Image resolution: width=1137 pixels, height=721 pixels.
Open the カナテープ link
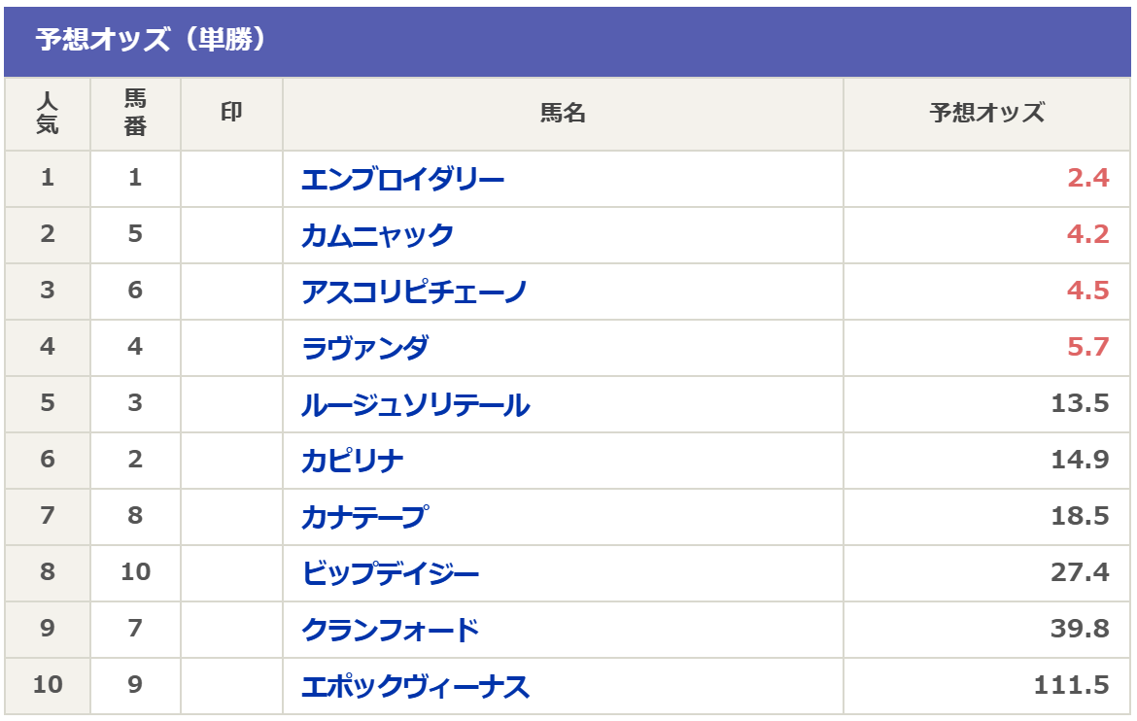[x=364, y=518]
